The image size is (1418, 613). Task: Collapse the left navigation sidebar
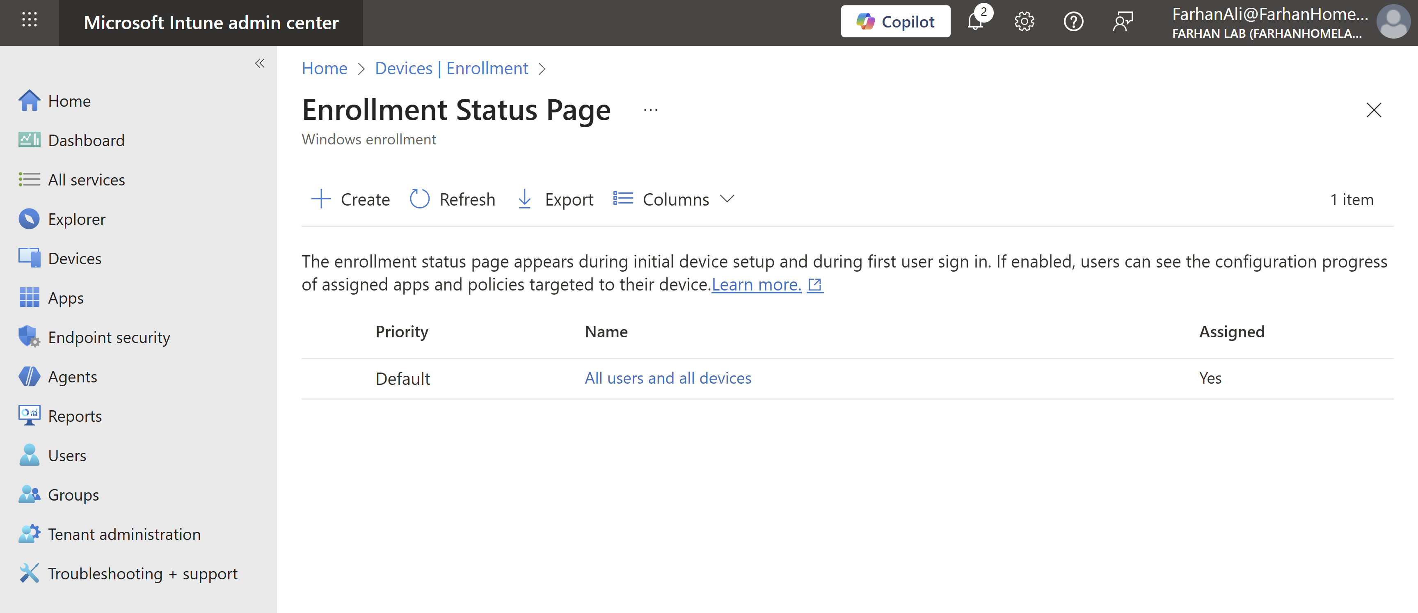coord(260,63)
